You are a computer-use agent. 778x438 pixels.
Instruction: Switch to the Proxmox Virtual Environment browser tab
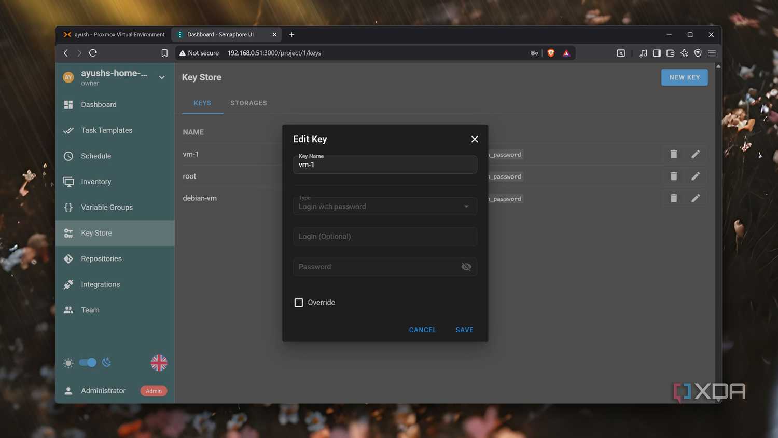(114, 35)
